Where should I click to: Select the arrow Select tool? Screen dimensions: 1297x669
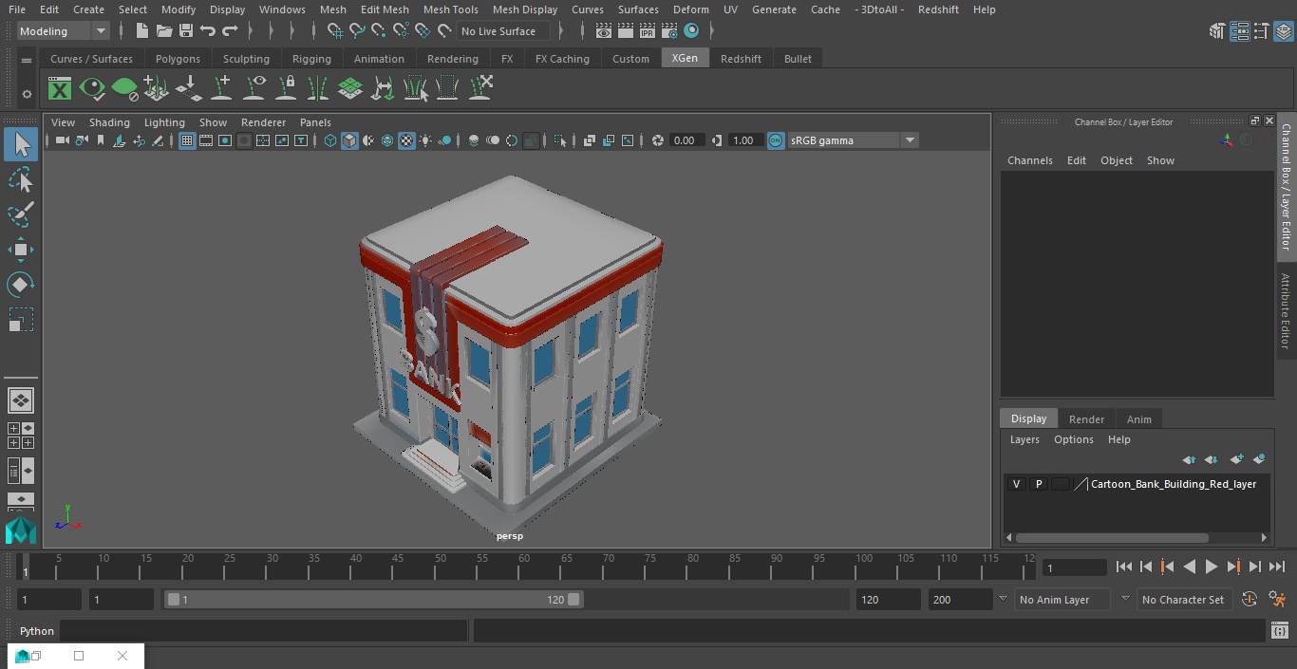pyautogui.click(x=20, y=144)
